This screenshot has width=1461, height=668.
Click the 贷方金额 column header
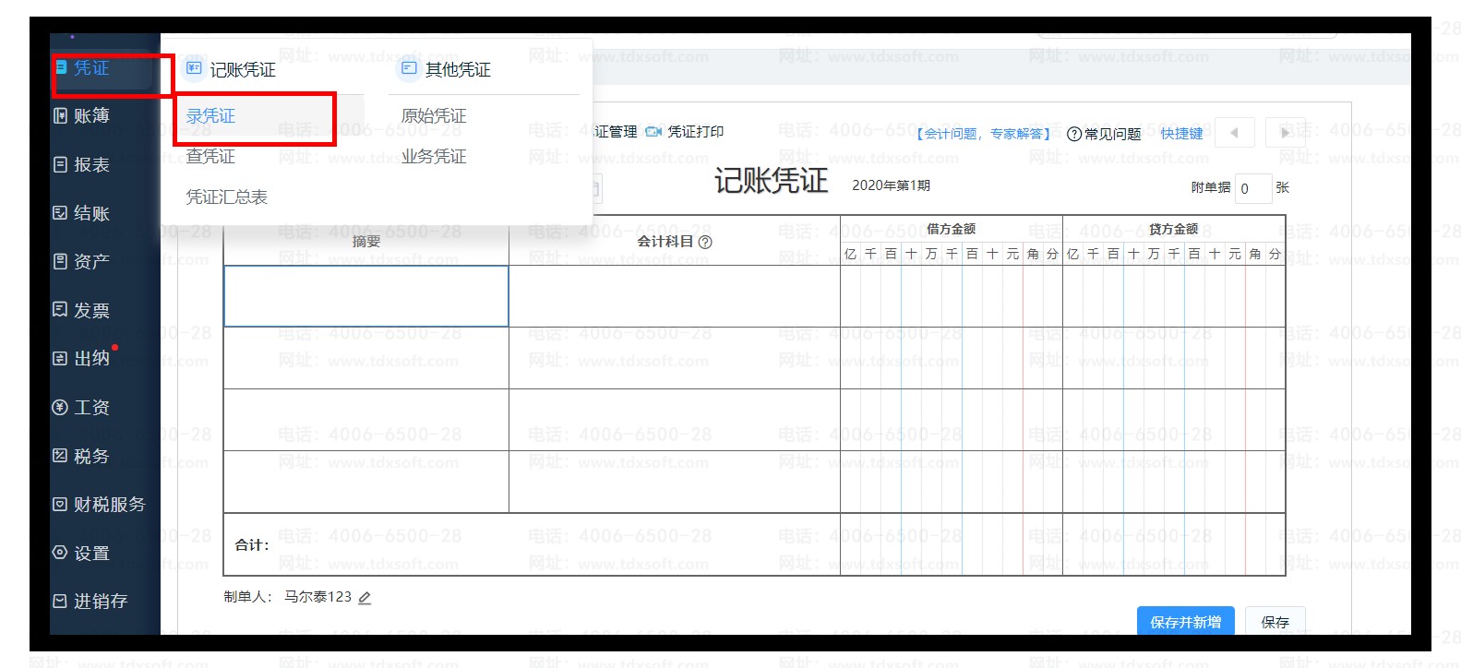pyautogui.click(x=1173, y=229)
